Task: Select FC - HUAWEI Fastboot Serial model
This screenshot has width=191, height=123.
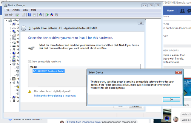Action: pyautogui.click(x=48, y=71)
